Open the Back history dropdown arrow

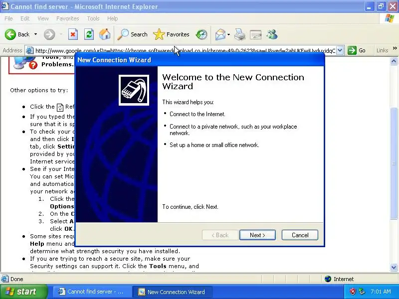click(x=35, y=34)
